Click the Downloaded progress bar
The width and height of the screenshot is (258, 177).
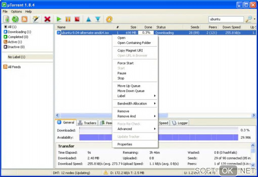(x=159, y=130)
